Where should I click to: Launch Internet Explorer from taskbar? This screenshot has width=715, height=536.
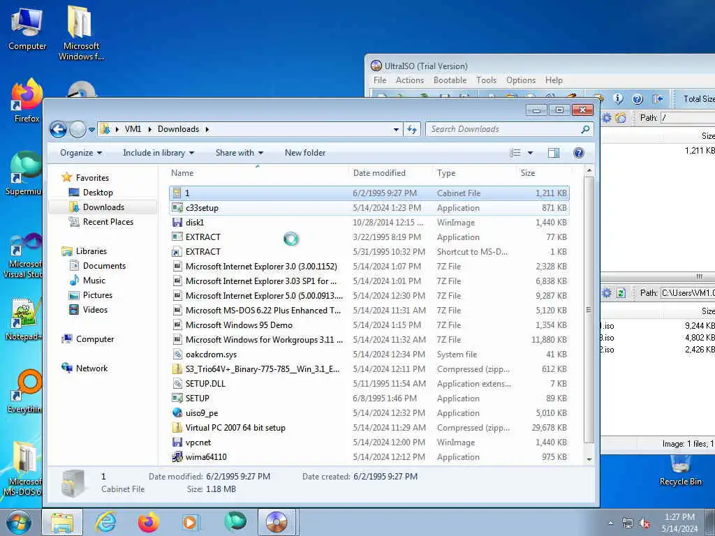105,522
